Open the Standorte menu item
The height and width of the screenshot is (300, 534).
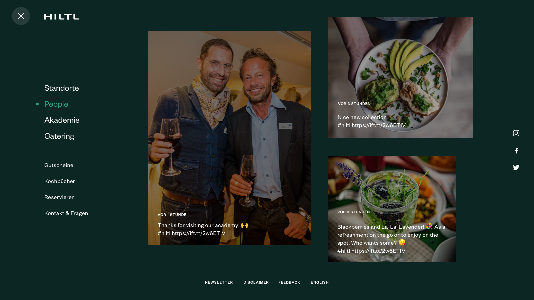pos(62,88)
